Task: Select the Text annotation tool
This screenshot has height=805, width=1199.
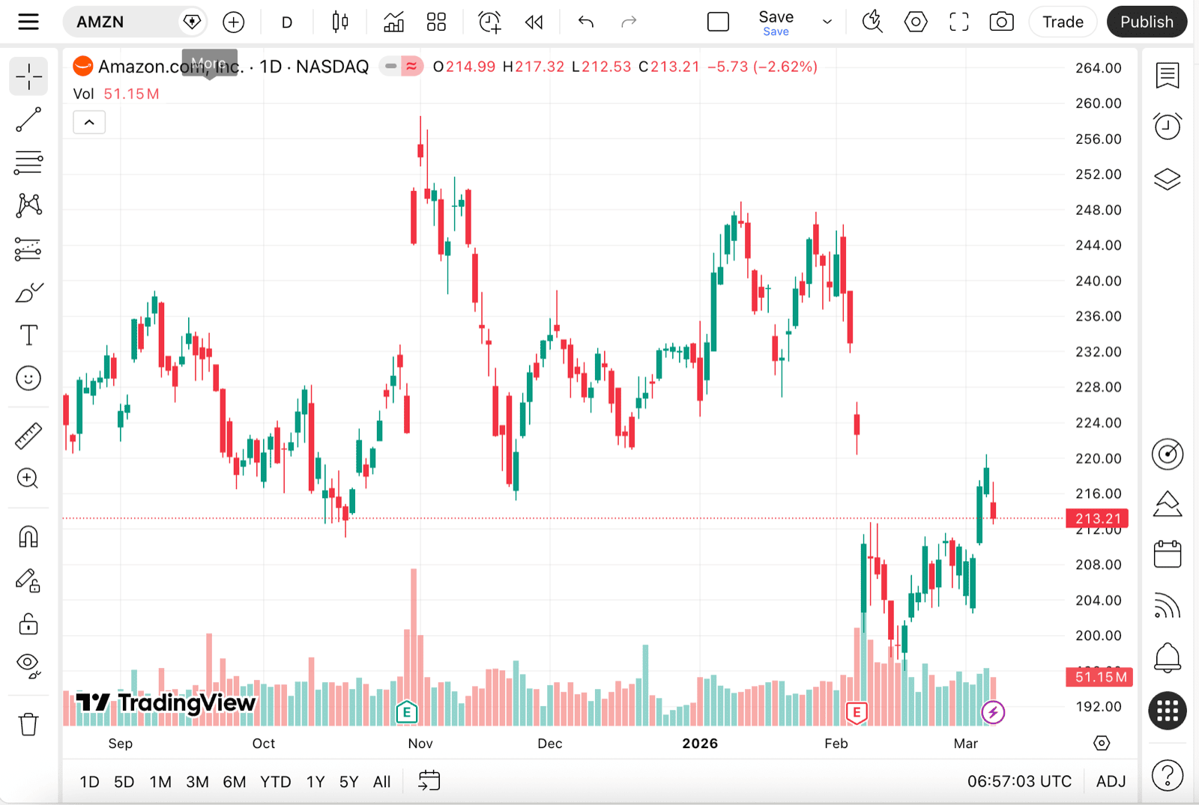Action: pyautogui.click(x=28, y=335)
